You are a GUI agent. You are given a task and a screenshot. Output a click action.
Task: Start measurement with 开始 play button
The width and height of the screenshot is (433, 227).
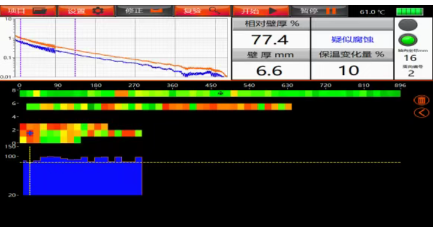(x=260, y=11)
